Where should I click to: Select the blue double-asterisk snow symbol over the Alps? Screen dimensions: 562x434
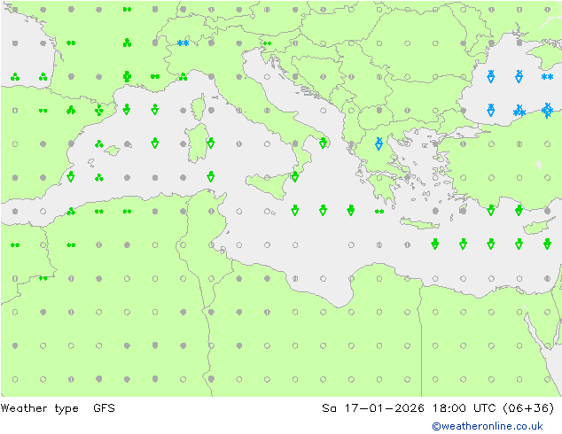tap(183, 43)
